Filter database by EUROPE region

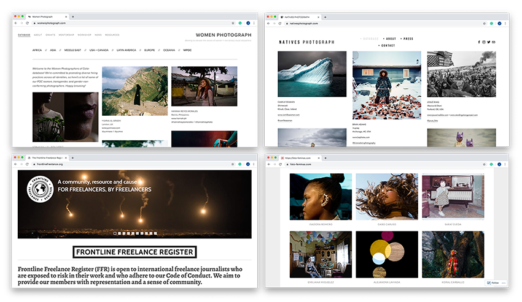click(x=149, y=50)
